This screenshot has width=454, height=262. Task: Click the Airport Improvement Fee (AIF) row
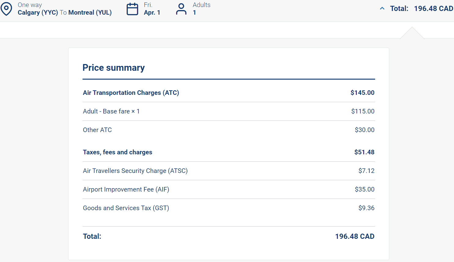click(x=126, y=189)
